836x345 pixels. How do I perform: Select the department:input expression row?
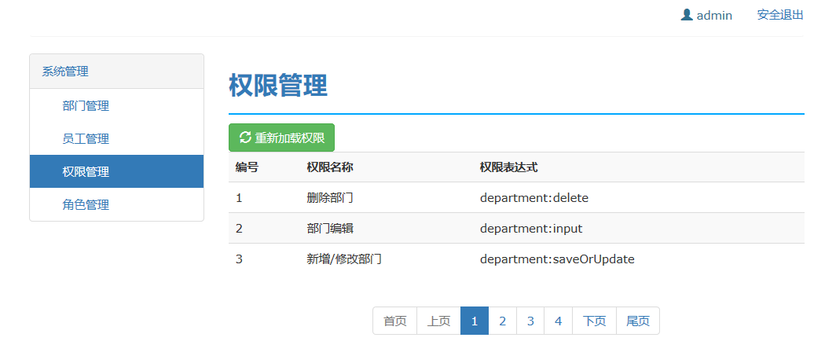(531, 229)
